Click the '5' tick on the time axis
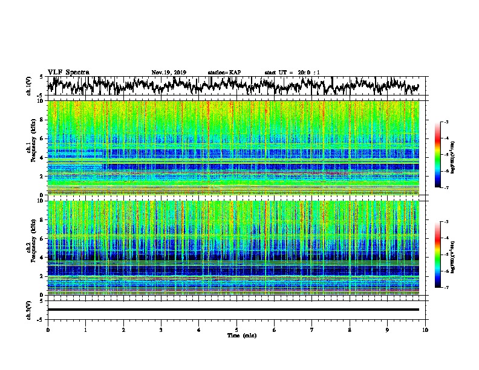Screen dimensions: 479x370 pyautogui.click(x=236, y=329)
